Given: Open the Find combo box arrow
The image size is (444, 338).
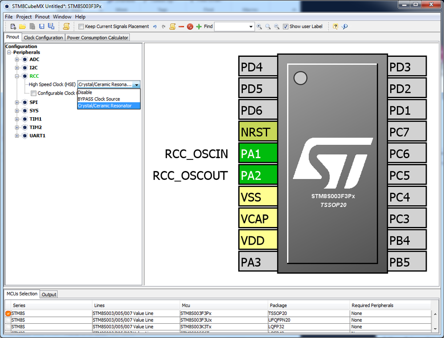Looking at the screenshot, I should click(251, 27).
